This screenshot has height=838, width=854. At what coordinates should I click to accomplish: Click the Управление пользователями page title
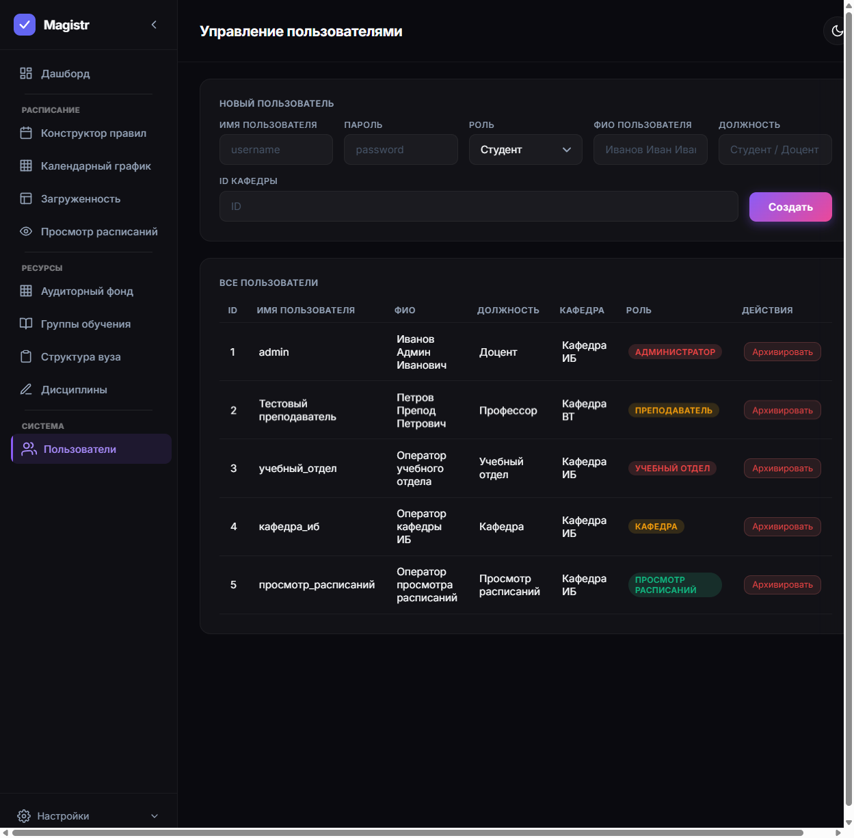301,31
